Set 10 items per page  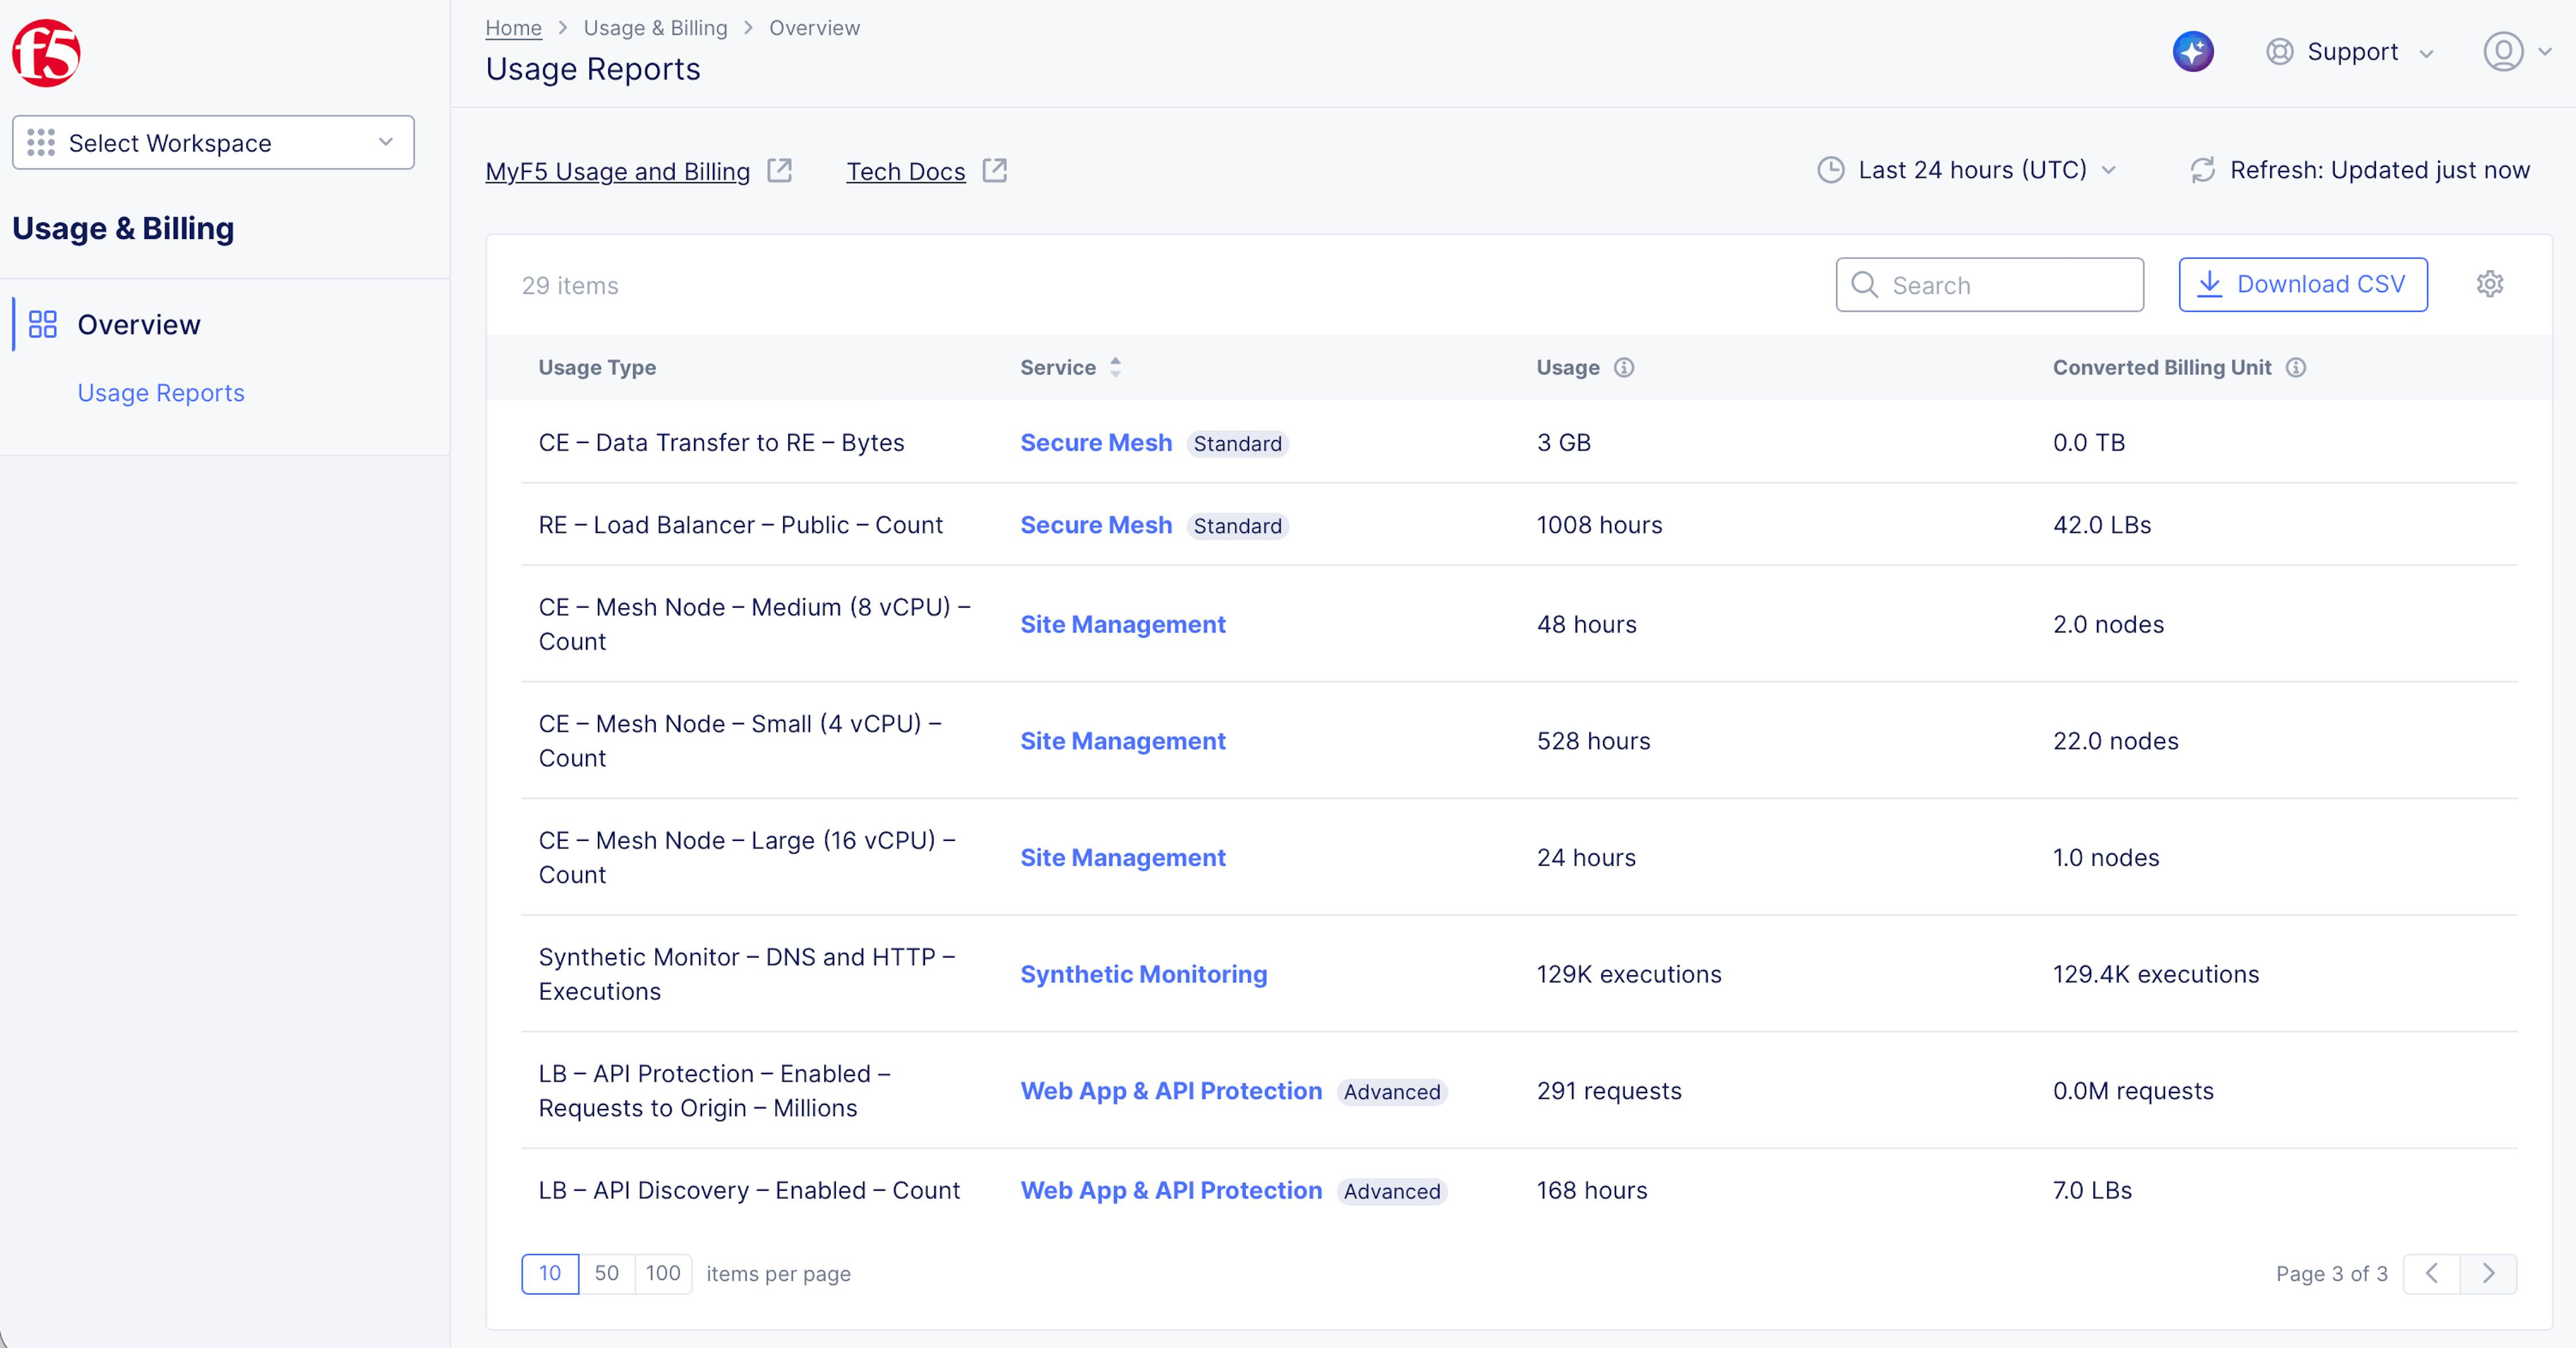550,1273
